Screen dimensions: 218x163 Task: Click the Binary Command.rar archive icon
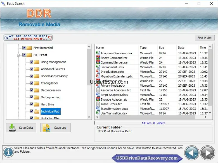point(98,58)
